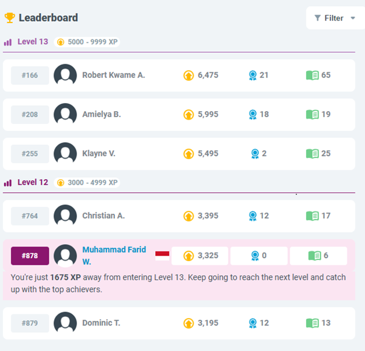This screenshot has height=351, width=365.
Task: Select the name Dominic T.
Action: (101, 323)
